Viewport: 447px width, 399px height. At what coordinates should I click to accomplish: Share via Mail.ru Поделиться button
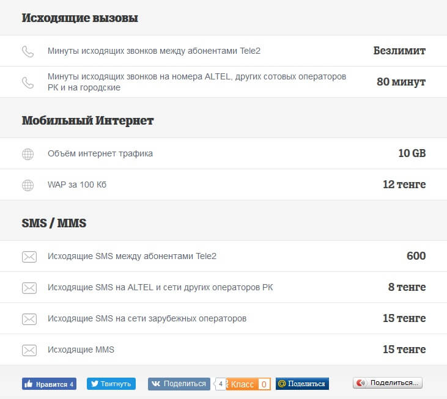[x=302, y=384]
